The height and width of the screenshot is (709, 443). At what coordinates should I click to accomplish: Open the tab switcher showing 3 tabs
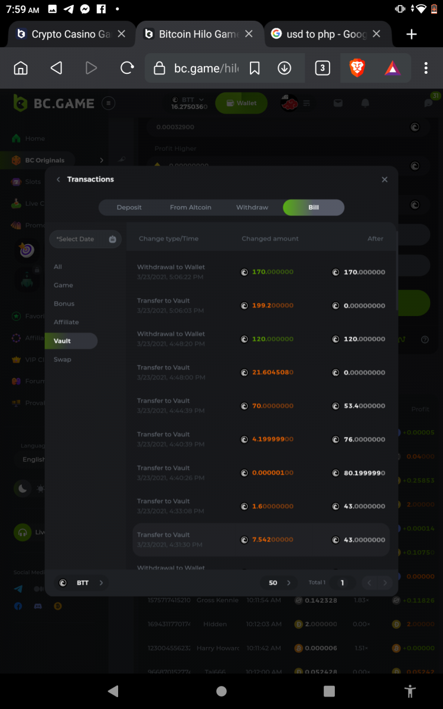tap(322, 69)
